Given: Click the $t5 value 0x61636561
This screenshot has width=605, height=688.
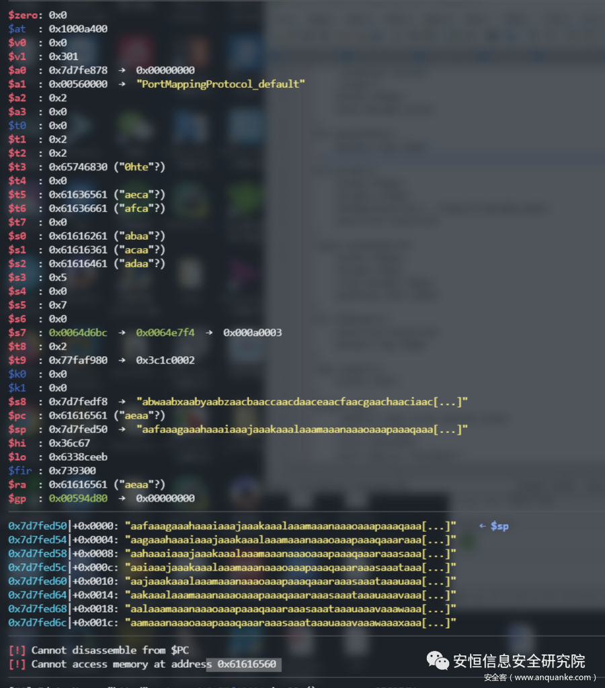Looking at the screenshot, I should pos(78,195).
